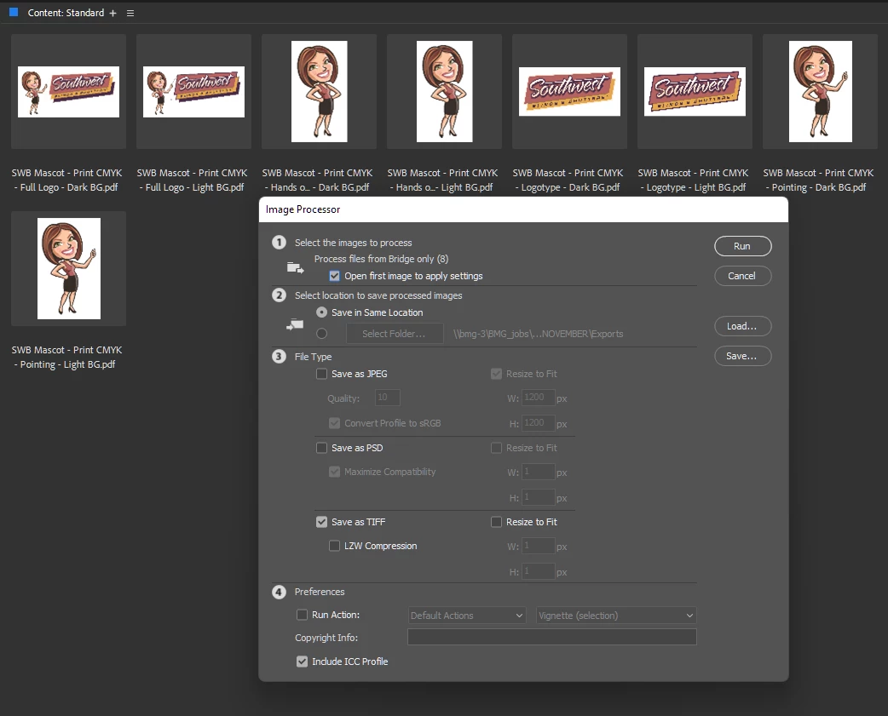Click the save location folder icon in step 2

pyautogui.click(x=295, y=324)
